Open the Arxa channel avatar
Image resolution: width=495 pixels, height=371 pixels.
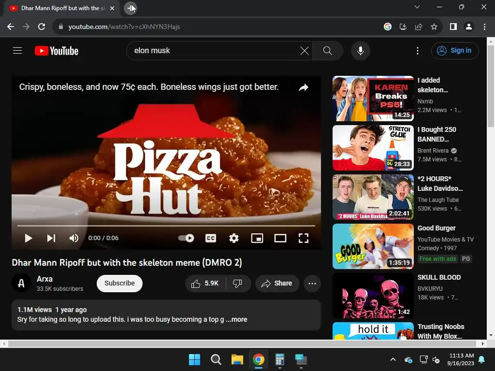(x=21, y=283)
